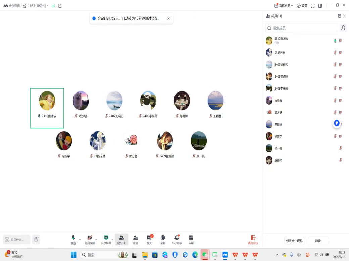Expand the 宫格布局 layout dropdown

(x=284, y=6)
